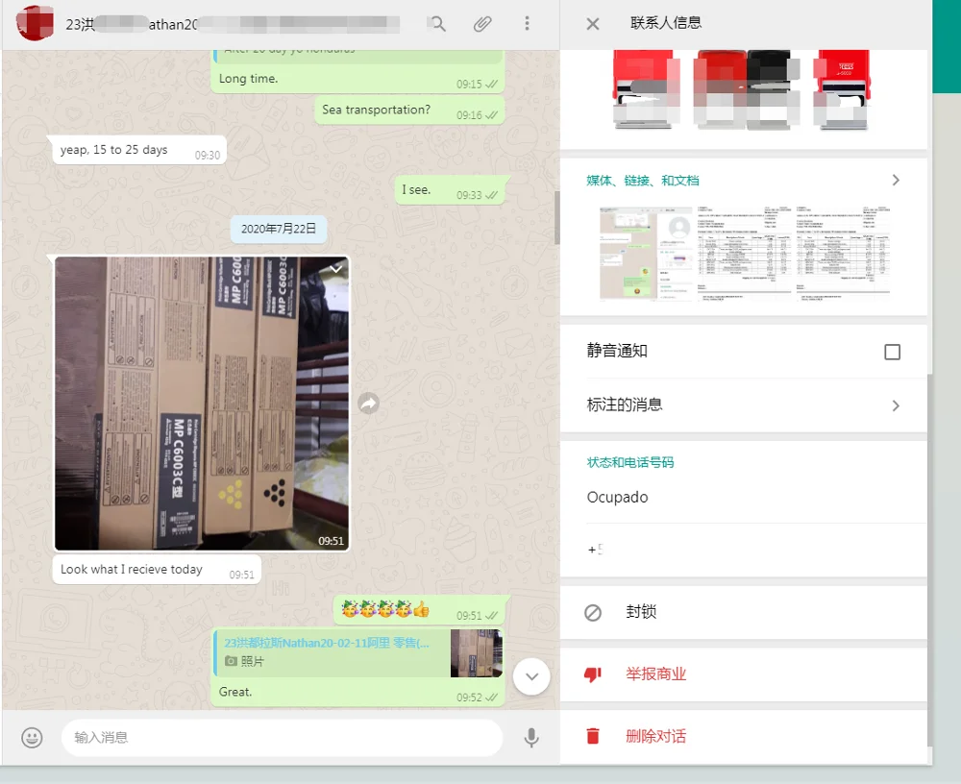
Task: Open the rightmost invoice document thumbnail
Action: 843,253
